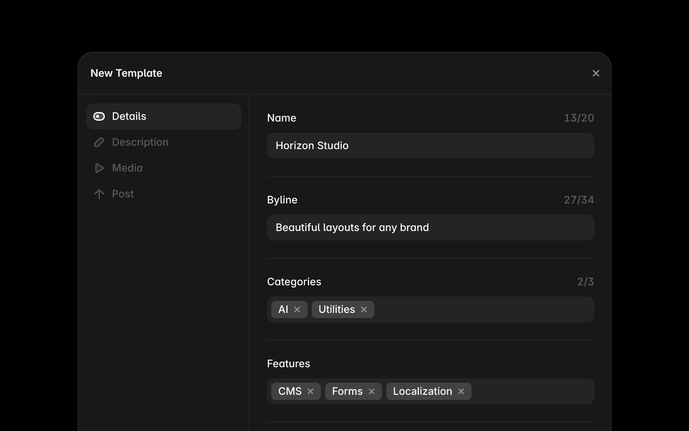The image size is (689, 431).
Task: Open the Details section
Action: click(164, 116)
